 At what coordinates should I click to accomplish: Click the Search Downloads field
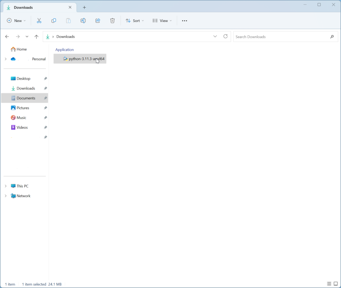click(285, 37)
